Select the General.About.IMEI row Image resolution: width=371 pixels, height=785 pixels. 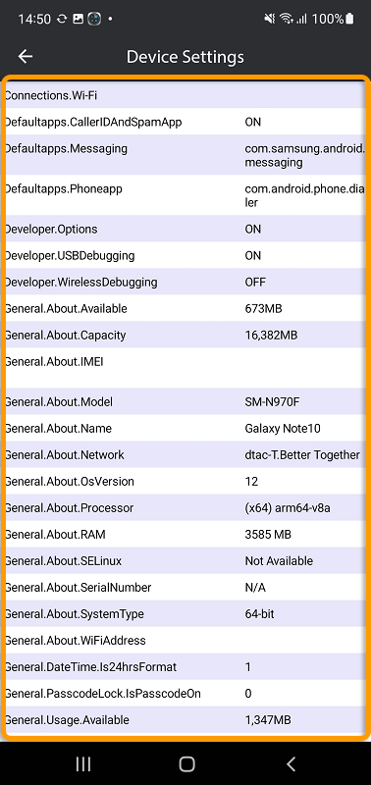point(185,368)
